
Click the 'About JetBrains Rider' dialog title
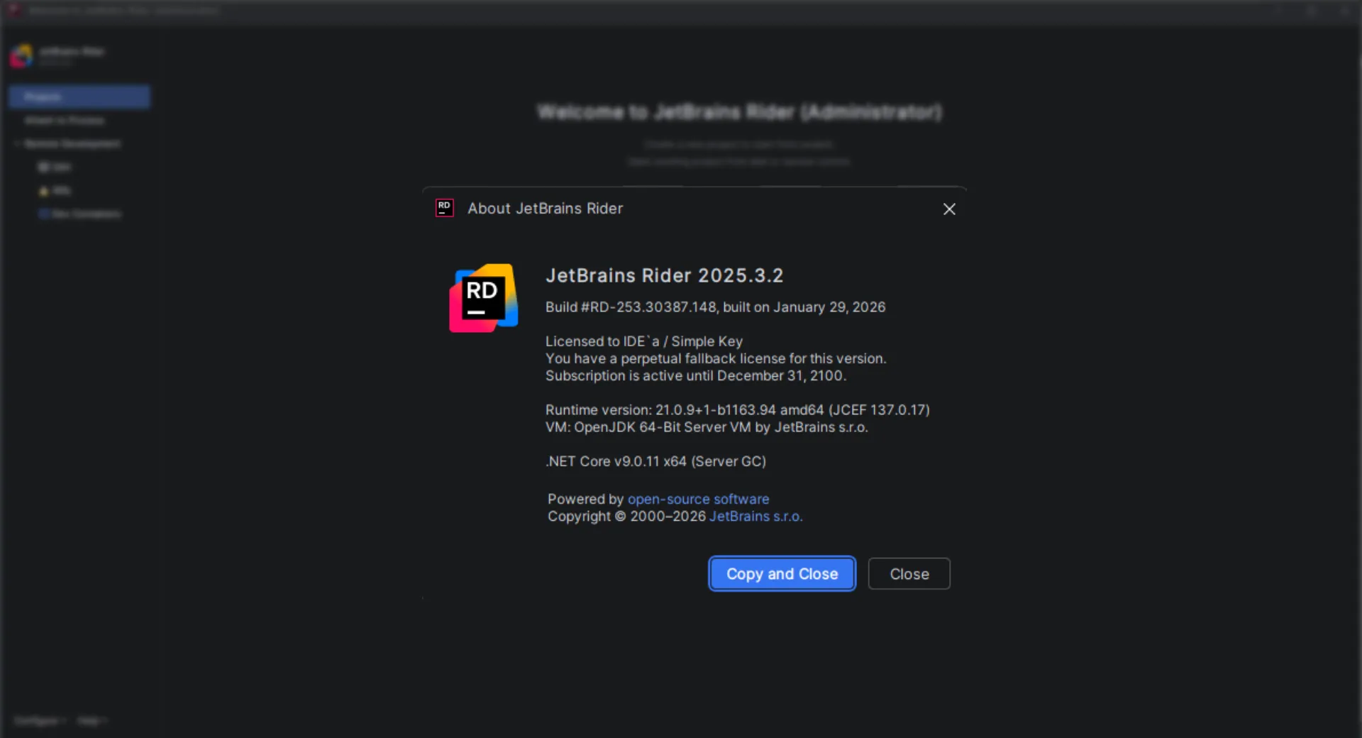point(545,209)
